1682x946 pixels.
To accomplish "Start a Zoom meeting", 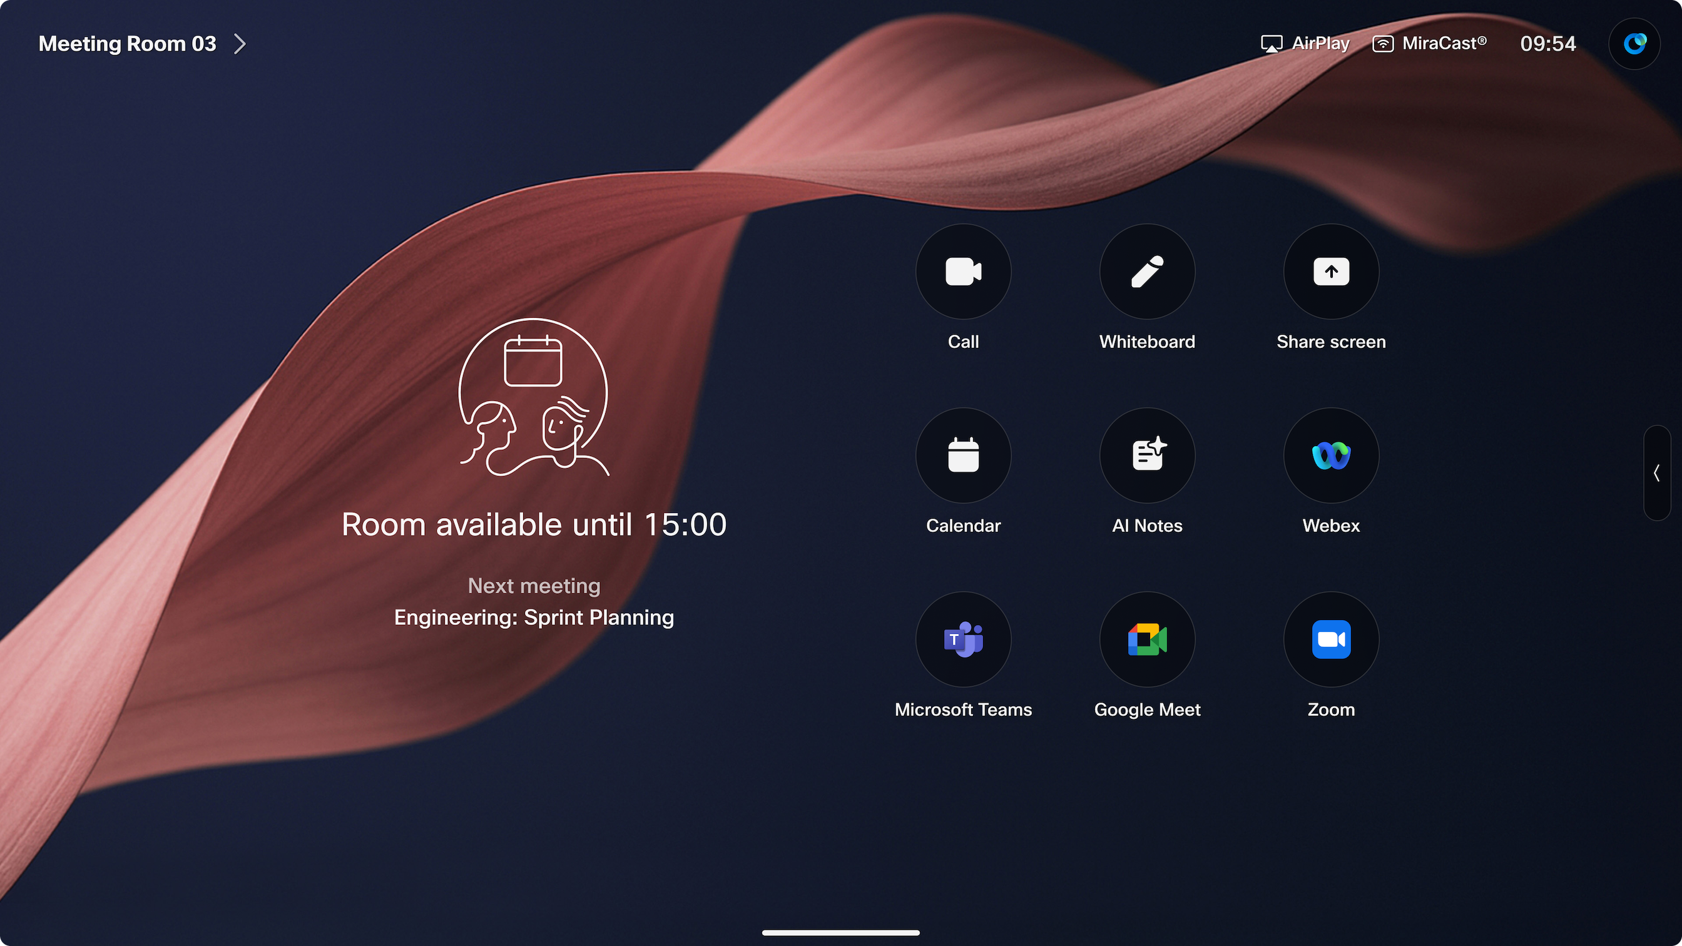I will pos(1331,639).
